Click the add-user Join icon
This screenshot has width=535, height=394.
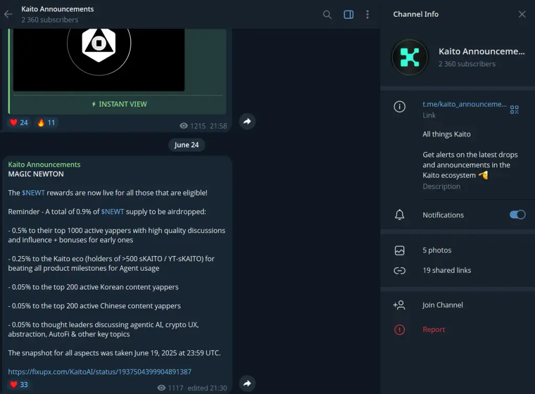[399, 305]
